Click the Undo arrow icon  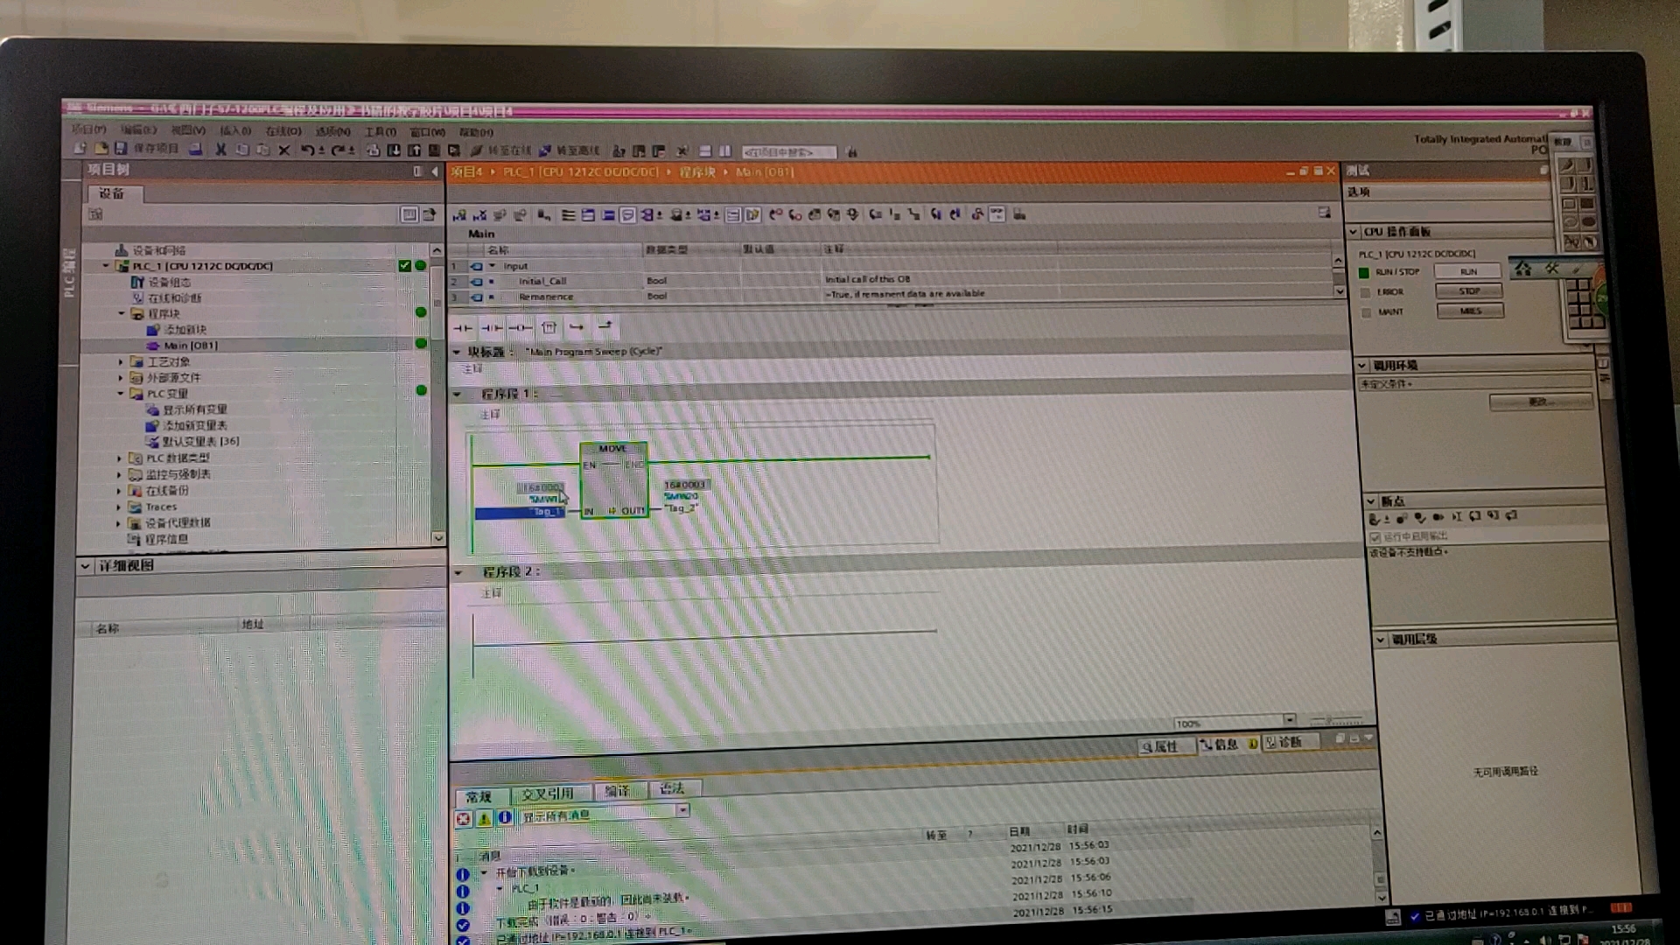click(307, 150)
